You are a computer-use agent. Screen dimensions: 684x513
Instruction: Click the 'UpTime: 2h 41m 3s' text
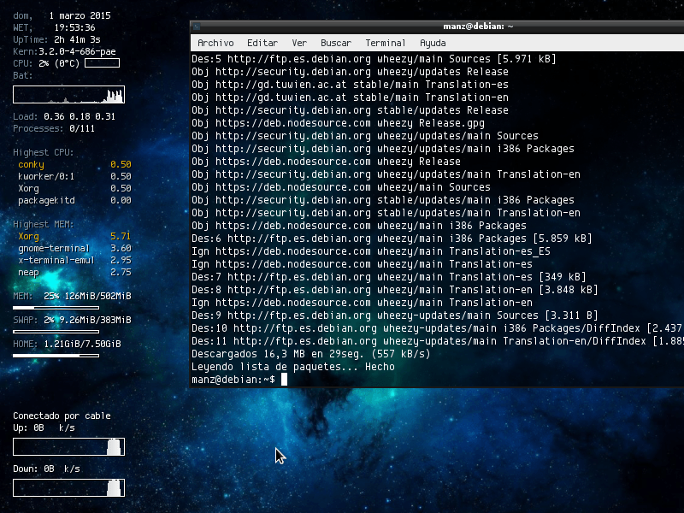[x=56, y=39]
